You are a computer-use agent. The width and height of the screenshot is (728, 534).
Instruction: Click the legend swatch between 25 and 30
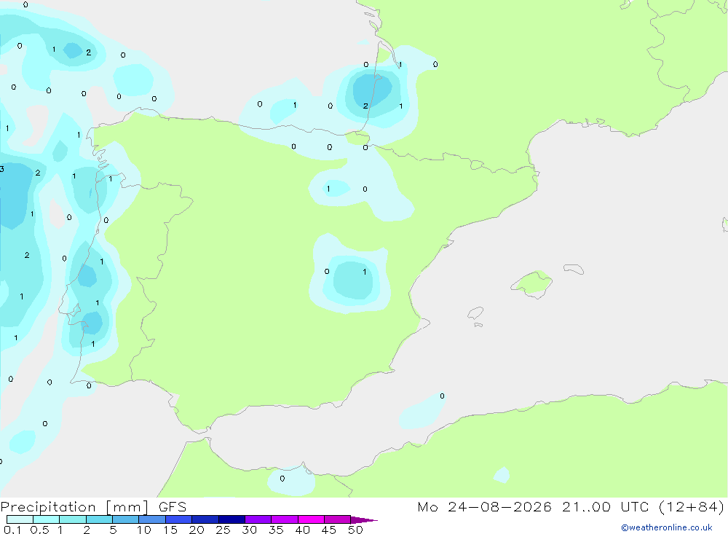232,519
